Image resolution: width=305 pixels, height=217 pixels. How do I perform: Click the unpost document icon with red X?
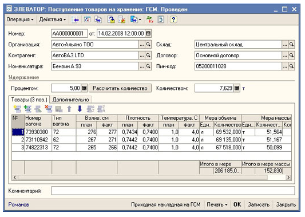tap(122, 19)
